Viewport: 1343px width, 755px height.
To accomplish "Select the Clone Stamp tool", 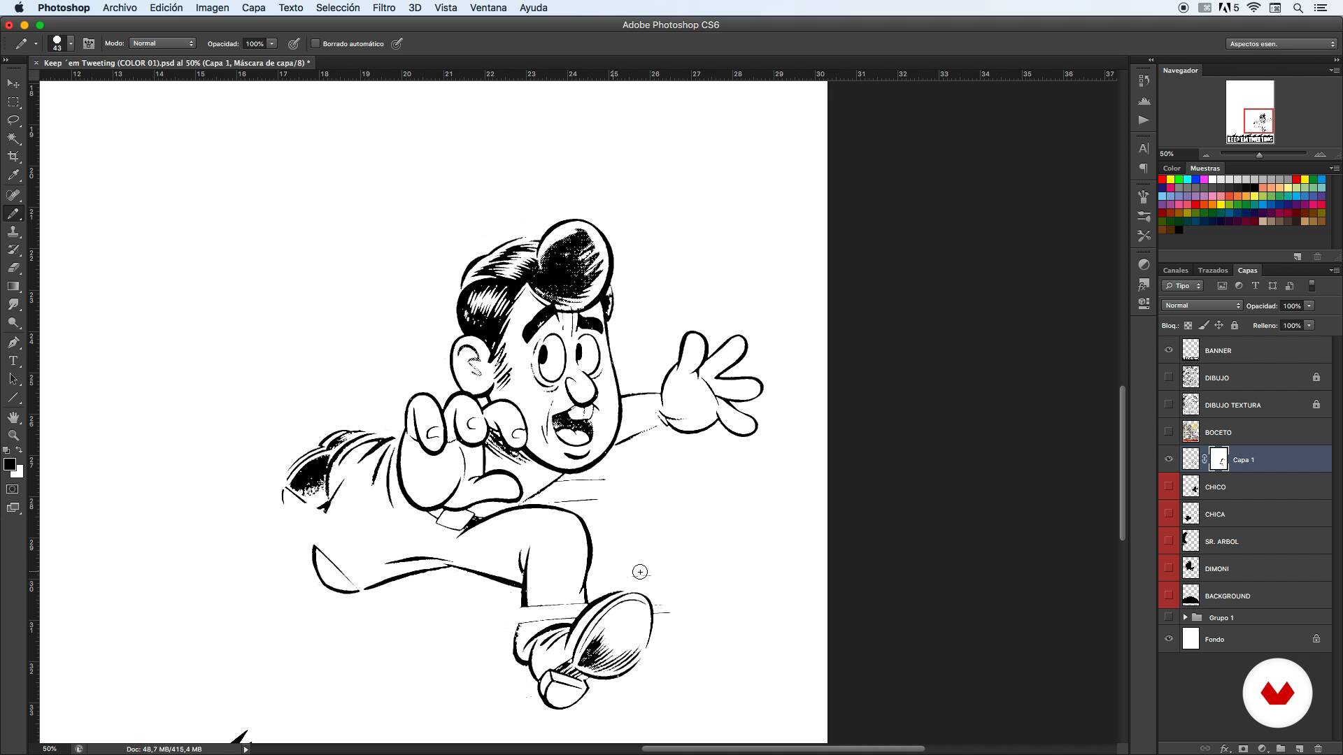I will click(x=13, y=232).
